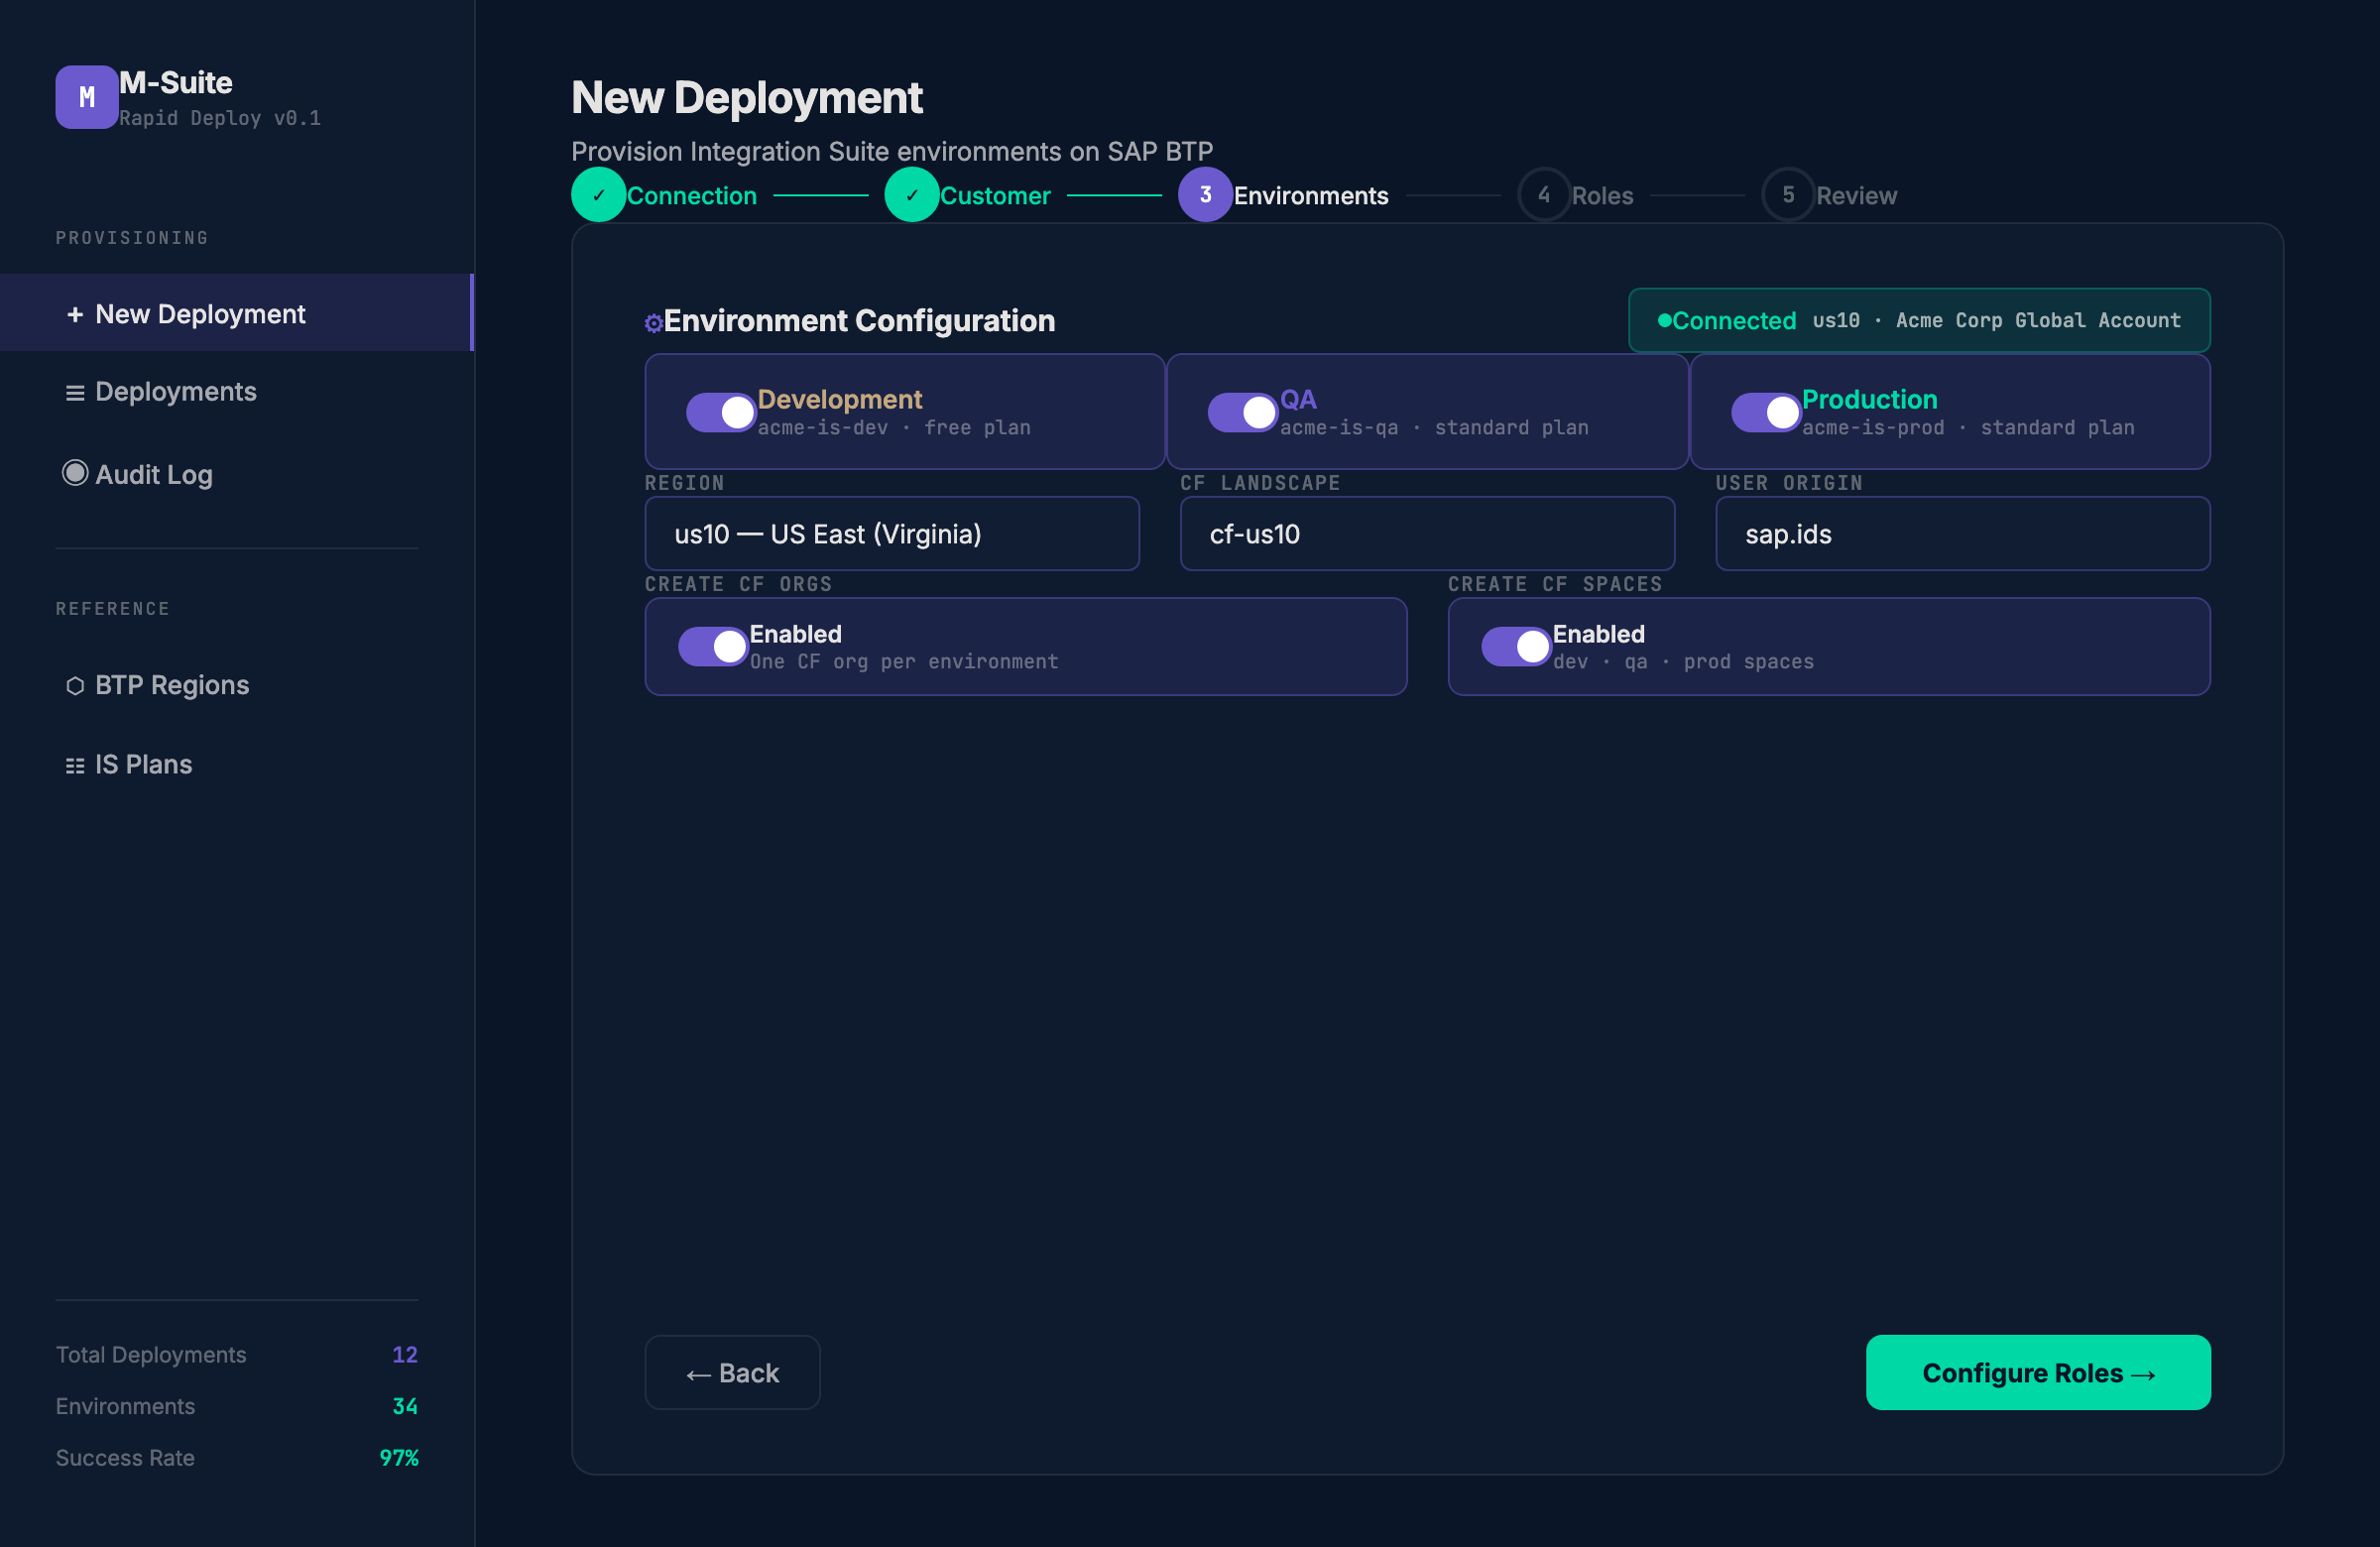Open the CF Landscape dropdown
The image size is (2380, 1547).
[1426, 534]
